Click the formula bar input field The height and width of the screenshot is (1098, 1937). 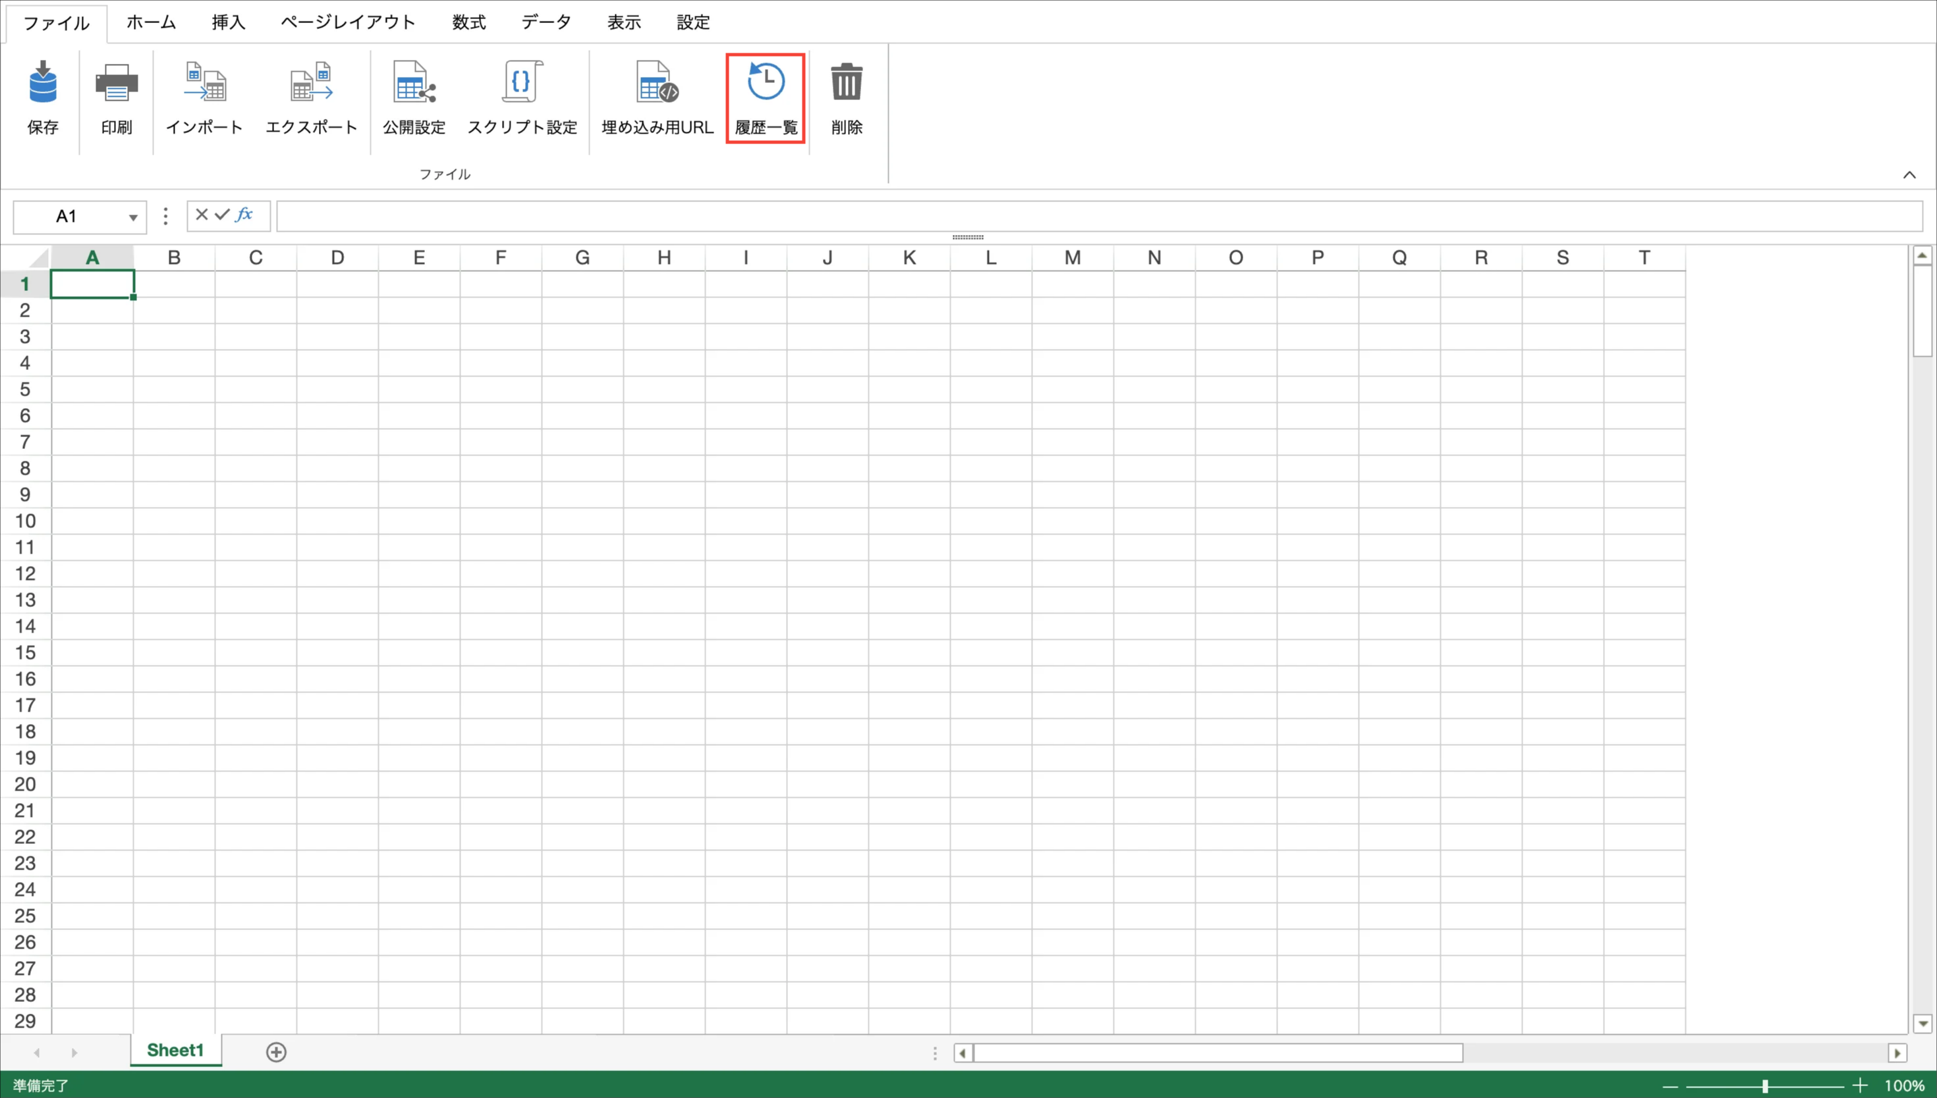coord(1098,217)
